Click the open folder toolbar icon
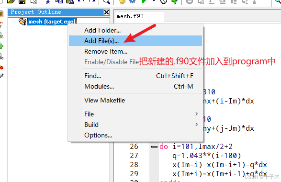The width and height of the screenshot is (281, 182). pos(11,2)
